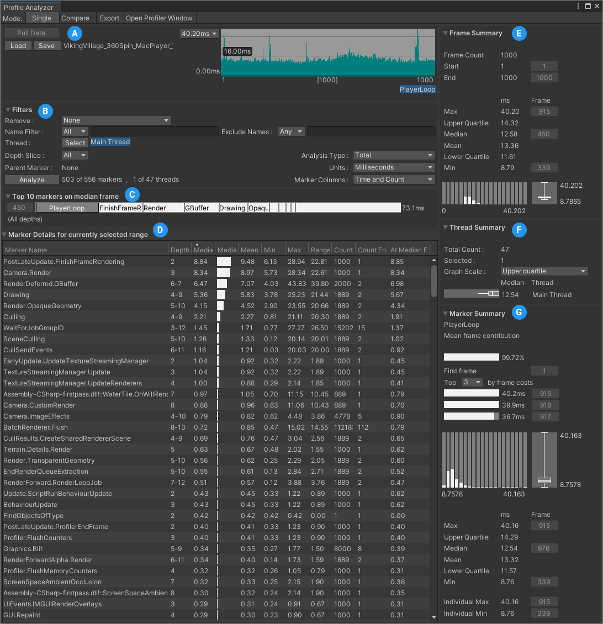The width and height of the screenshot is (603, 624).
Task: Open the overflow menu icon at top right
Action: point(578,6)
